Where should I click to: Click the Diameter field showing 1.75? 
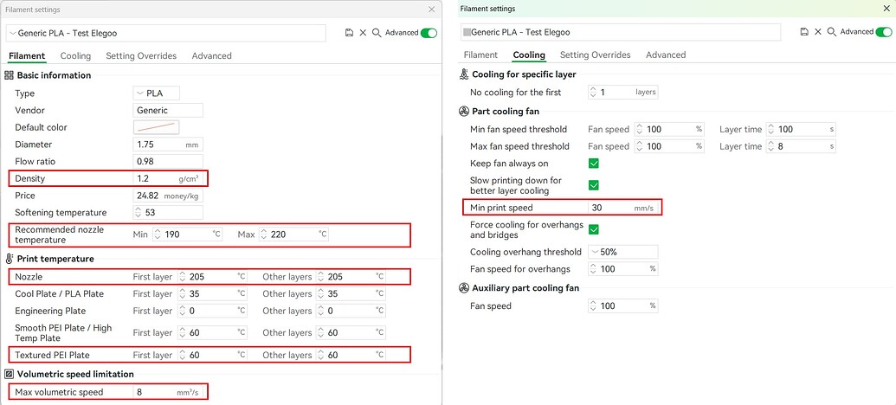point(168,145)
